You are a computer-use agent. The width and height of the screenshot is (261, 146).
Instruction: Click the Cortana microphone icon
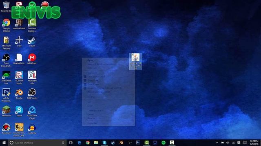click(63, 142)
